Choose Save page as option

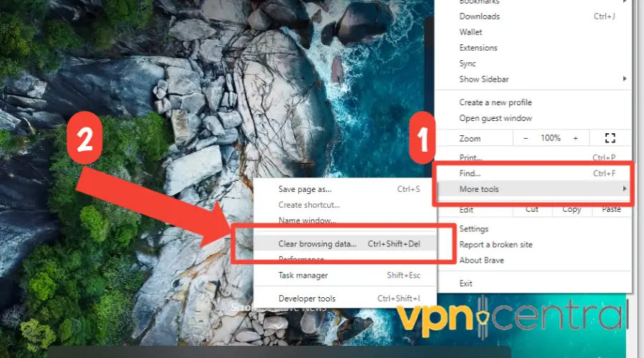pyautogui.click(x=305, y=190)
